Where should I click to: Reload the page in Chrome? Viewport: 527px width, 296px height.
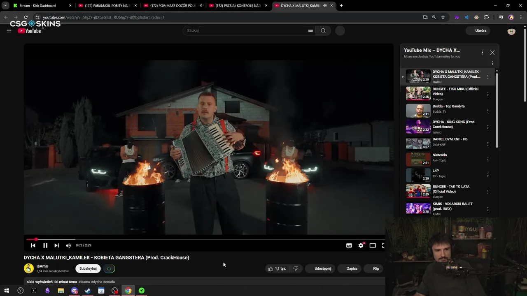[x=26, y=17]
